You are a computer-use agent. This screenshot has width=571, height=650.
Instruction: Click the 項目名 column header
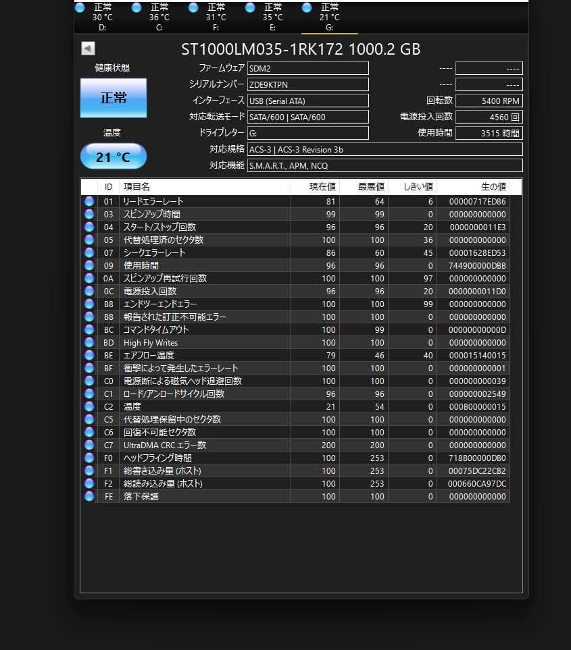coord(204,187)
